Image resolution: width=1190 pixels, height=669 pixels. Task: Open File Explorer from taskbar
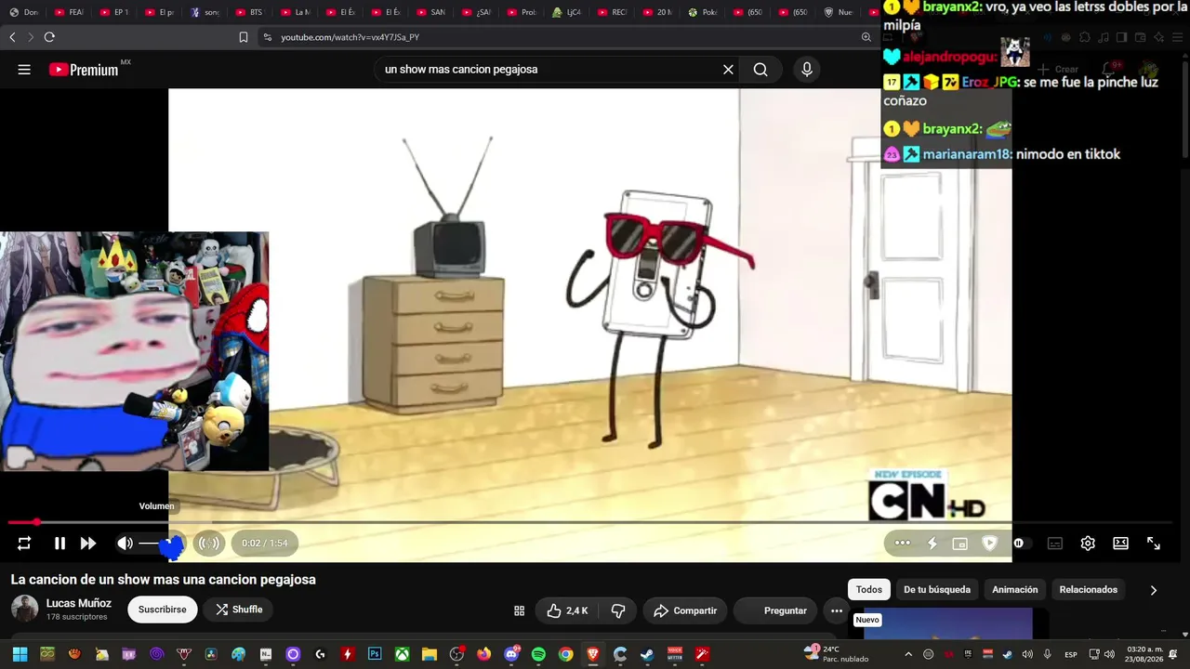coord(430,654)
